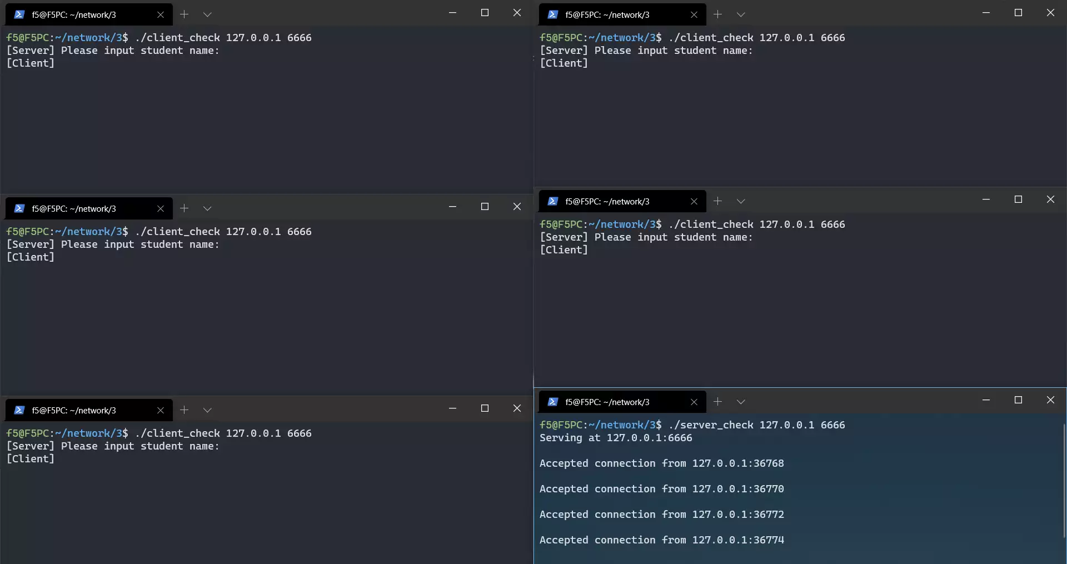1067x564 pixels.
Task: Add a new tab in the top-right terminal
Action: point(717,14)
